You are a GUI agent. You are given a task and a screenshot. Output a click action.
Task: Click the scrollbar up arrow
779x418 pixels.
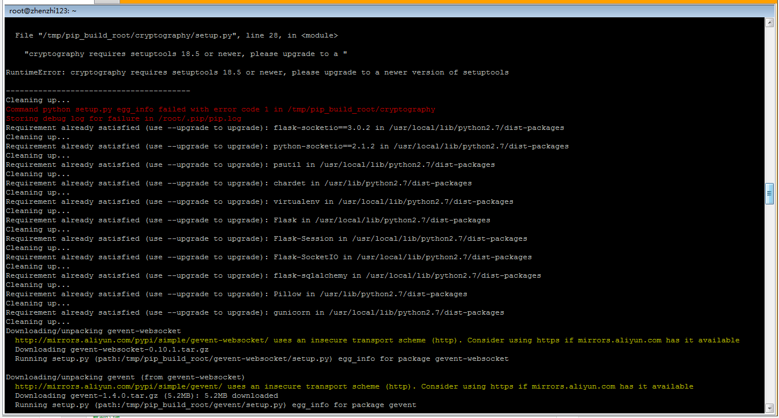click(769, 23)
